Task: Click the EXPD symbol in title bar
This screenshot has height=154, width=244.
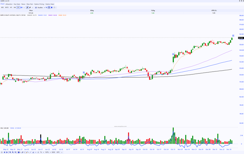Action: tap(3, 1)
